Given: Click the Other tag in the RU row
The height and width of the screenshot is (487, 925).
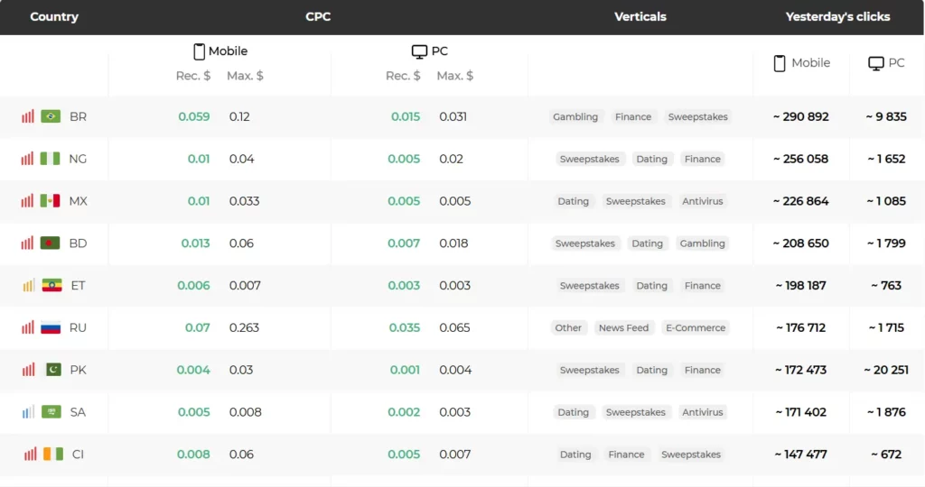Looking at the screenshot, I should click(568, 328).
